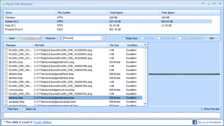The height and width of the screenshot is (126, 224).
Task: Check the box for dankoe.bmp
Action: click(6, 78)
